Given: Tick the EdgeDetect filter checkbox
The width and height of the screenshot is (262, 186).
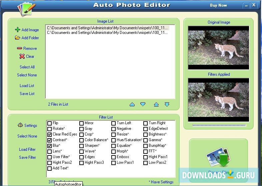Looking at the screenshot, I should click(146, 129).
